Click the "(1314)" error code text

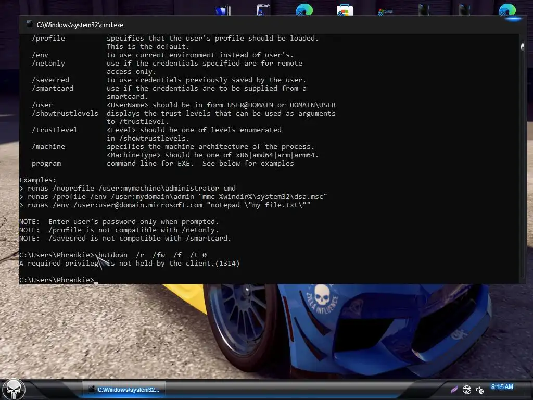click(x=227, y=263)
